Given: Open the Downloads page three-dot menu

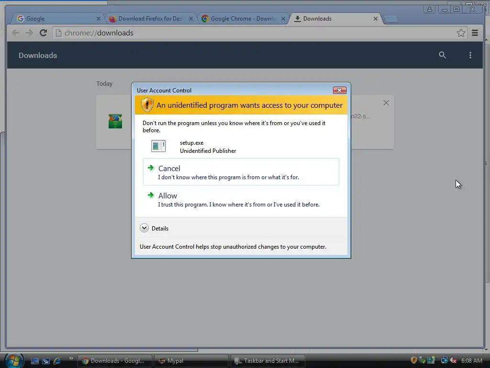Looking at the screenshot, I should pos(470,55).
